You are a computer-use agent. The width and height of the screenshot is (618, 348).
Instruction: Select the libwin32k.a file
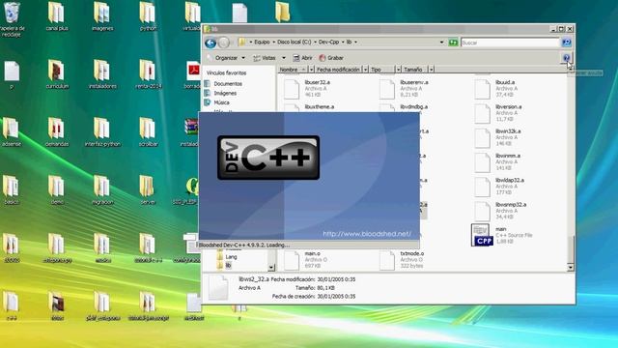click(498, 137)
